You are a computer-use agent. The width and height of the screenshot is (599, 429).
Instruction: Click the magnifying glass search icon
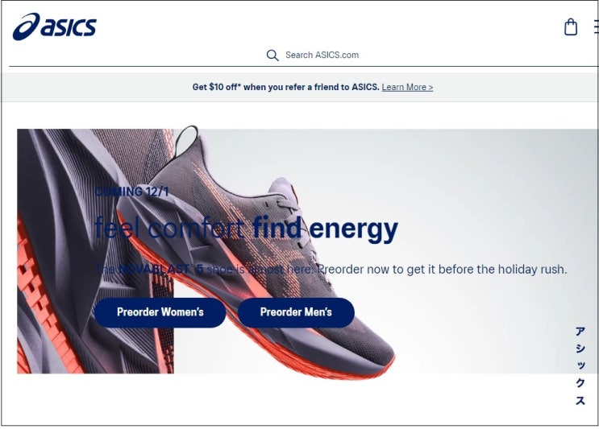[272, 56]
